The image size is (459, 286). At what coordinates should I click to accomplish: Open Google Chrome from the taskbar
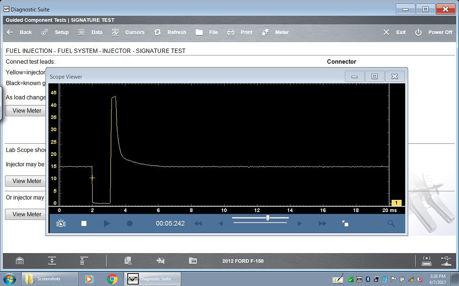(112, 279)
